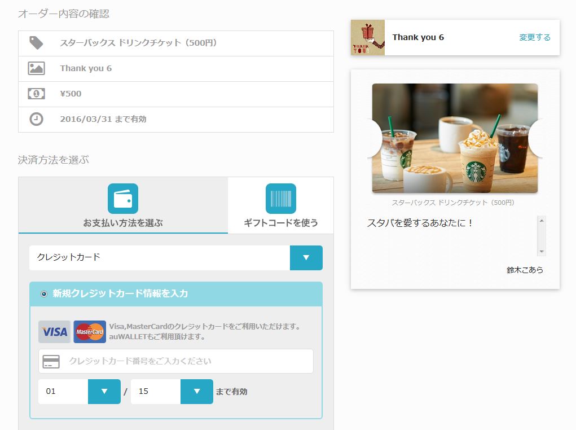Click the 2016/03/31 まで有効 text
This screenshot has height=430, width=576.
pos(103,119)
